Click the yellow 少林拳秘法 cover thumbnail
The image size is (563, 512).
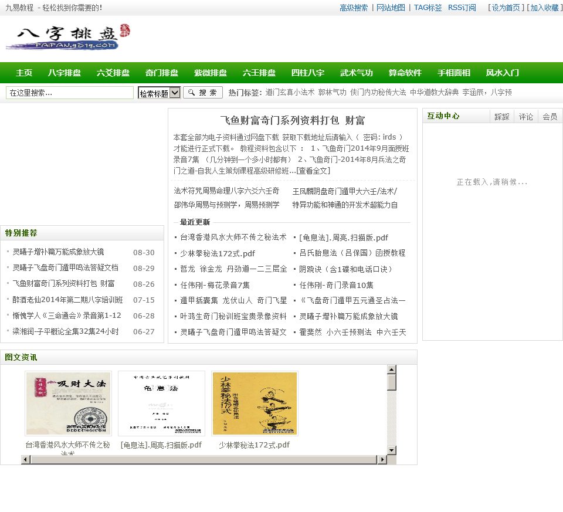coord(255,404)
